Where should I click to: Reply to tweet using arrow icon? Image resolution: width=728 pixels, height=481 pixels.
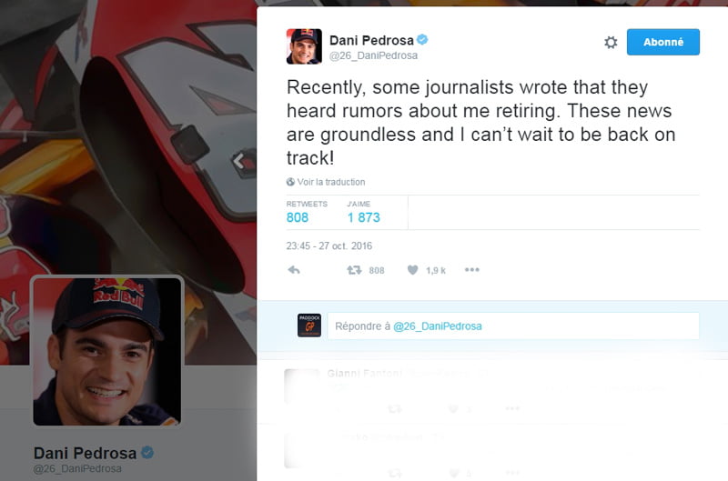click(294, 270)
